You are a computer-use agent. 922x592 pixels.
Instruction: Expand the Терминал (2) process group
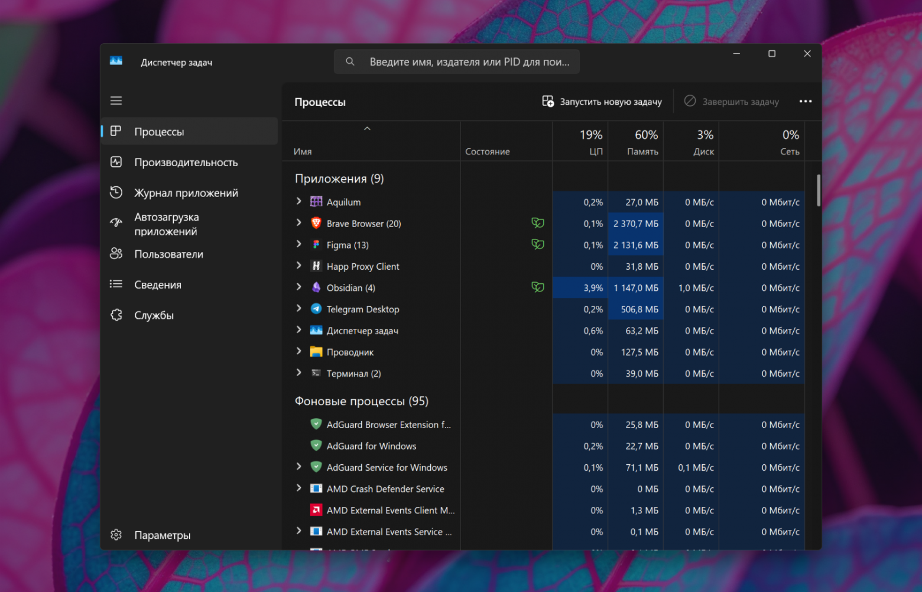pyautogui.click(x=298, y=373)
